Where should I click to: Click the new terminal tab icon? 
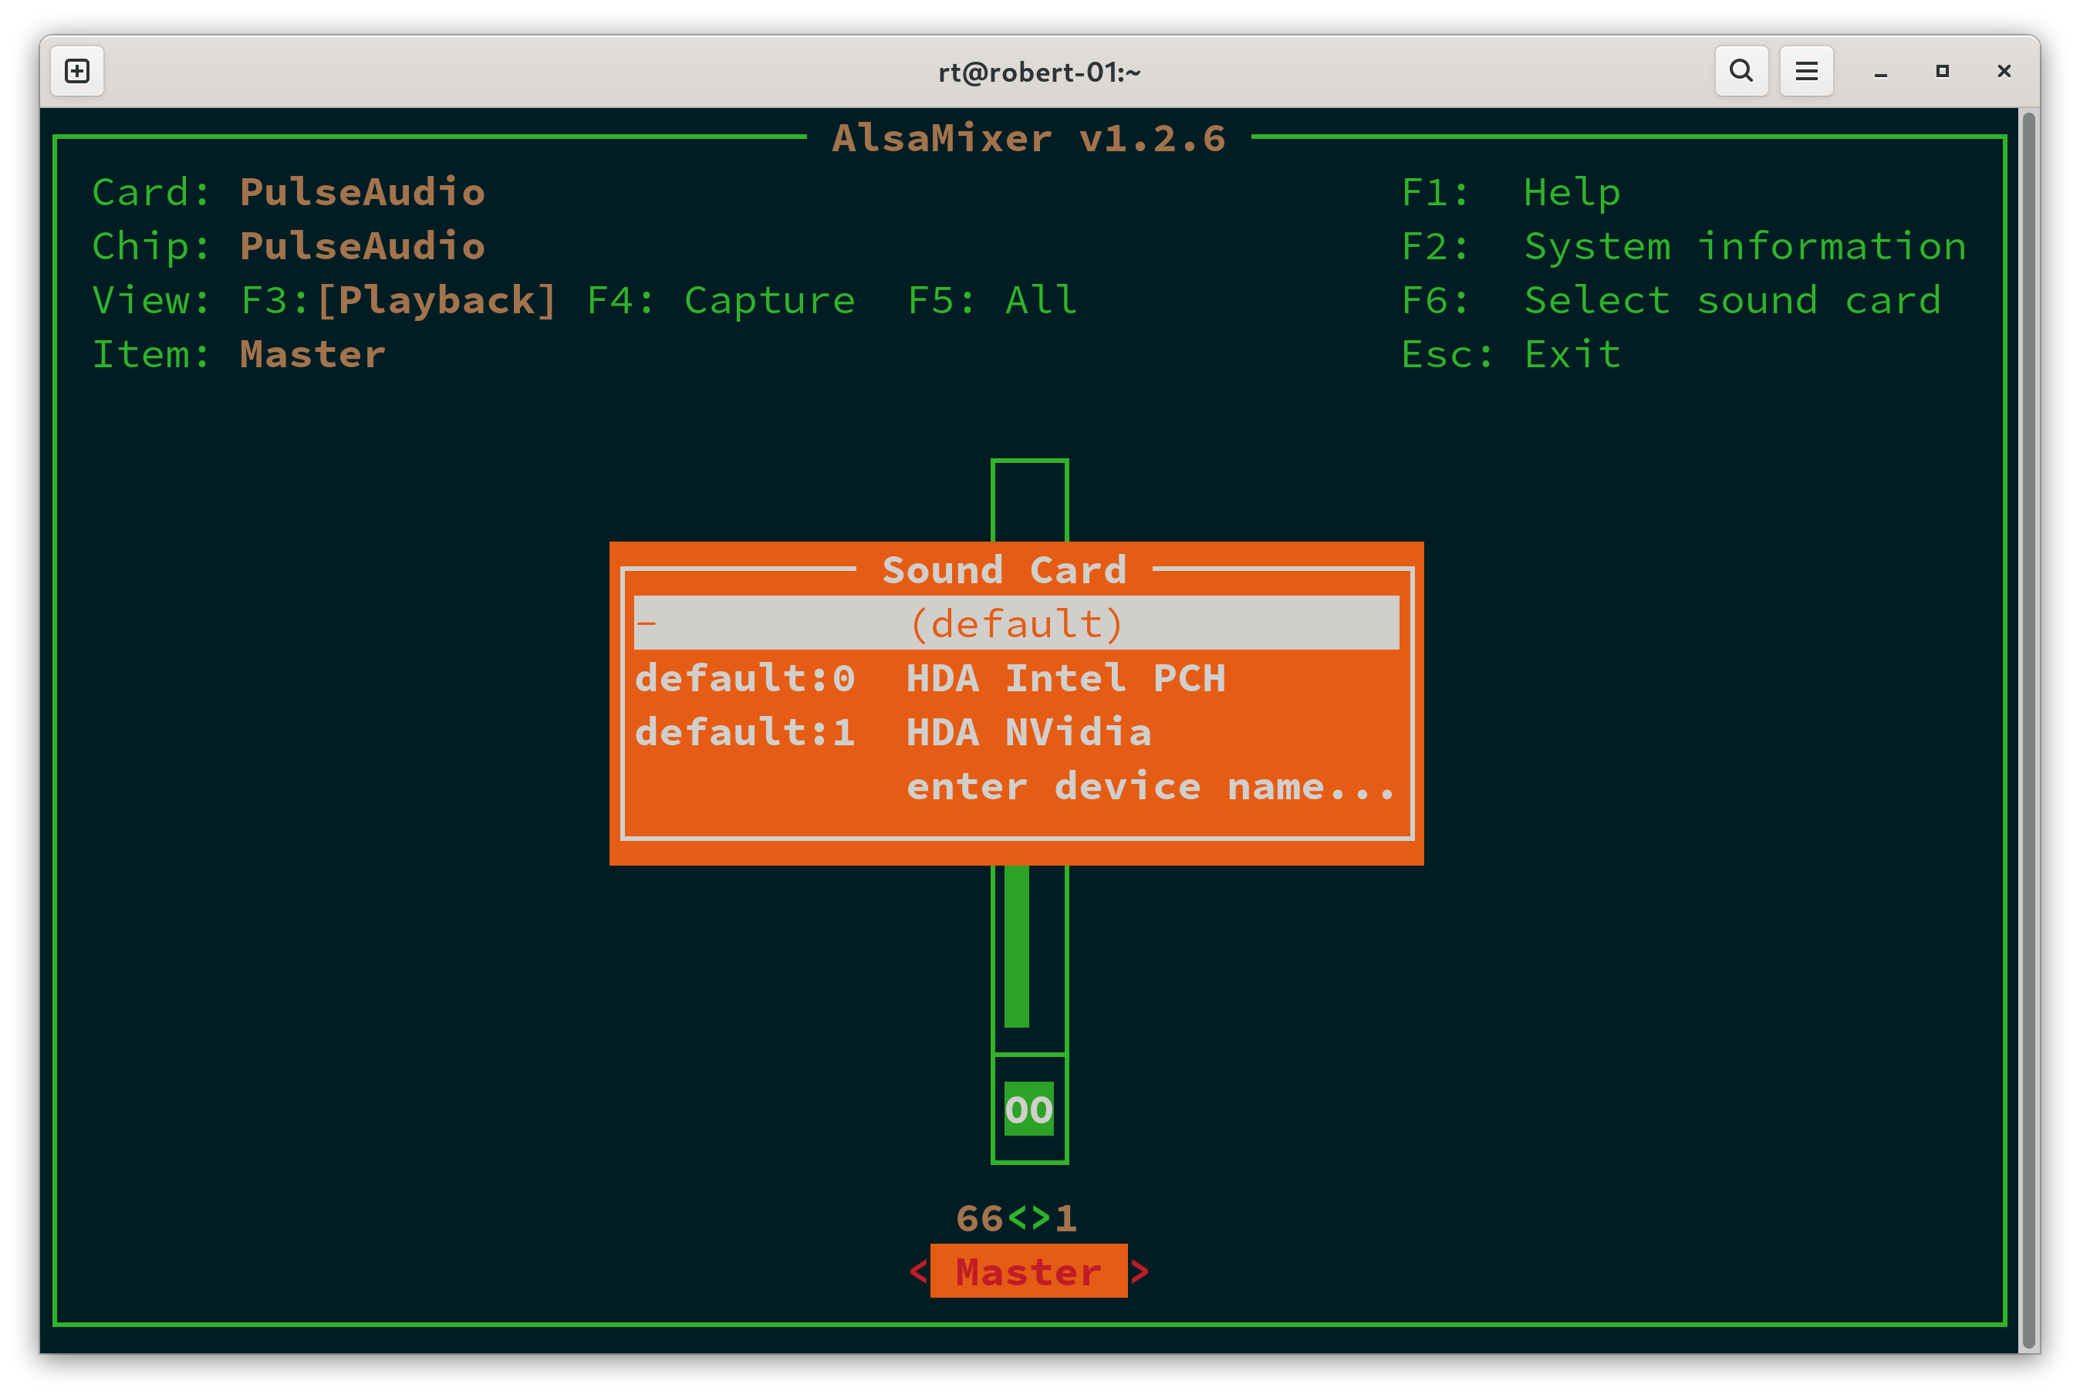pos(76,70)
